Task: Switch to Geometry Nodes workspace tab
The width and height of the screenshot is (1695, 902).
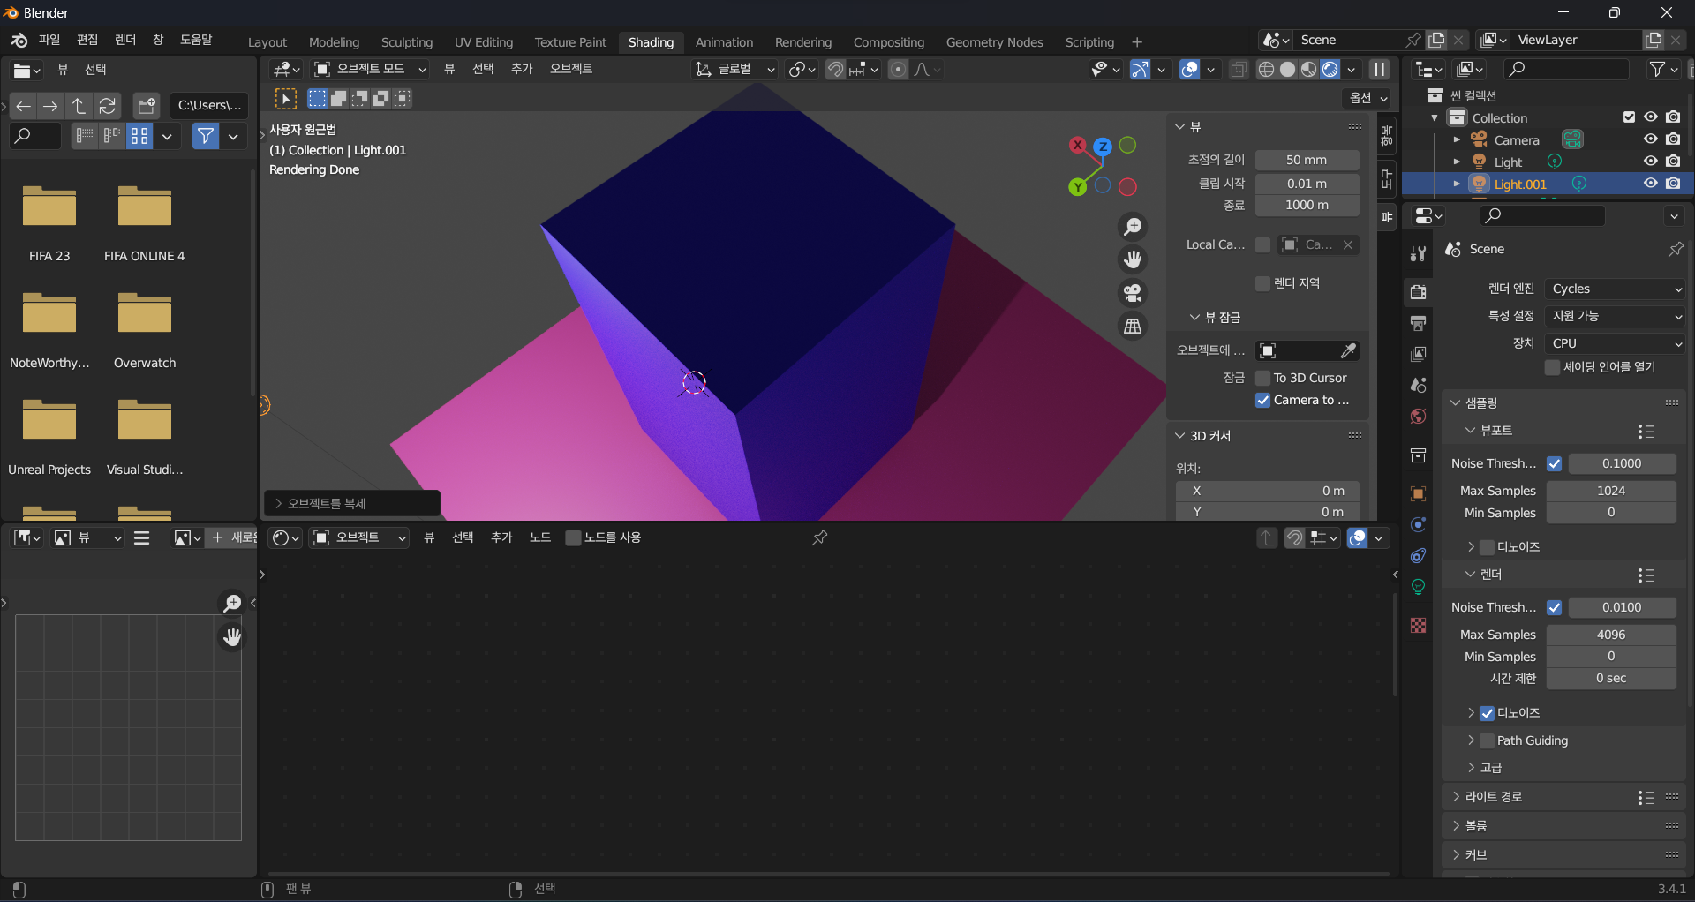Action: pyautogui.click(x=994, y=42)
